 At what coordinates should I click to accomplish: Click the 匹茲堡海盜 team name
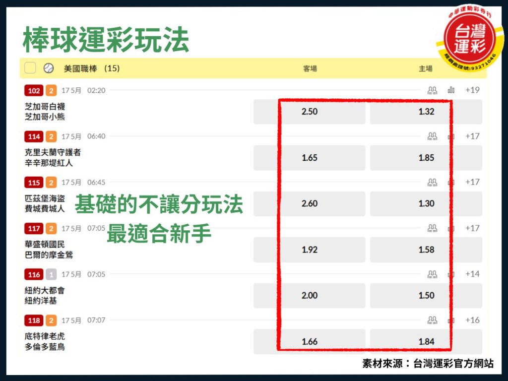45,198
